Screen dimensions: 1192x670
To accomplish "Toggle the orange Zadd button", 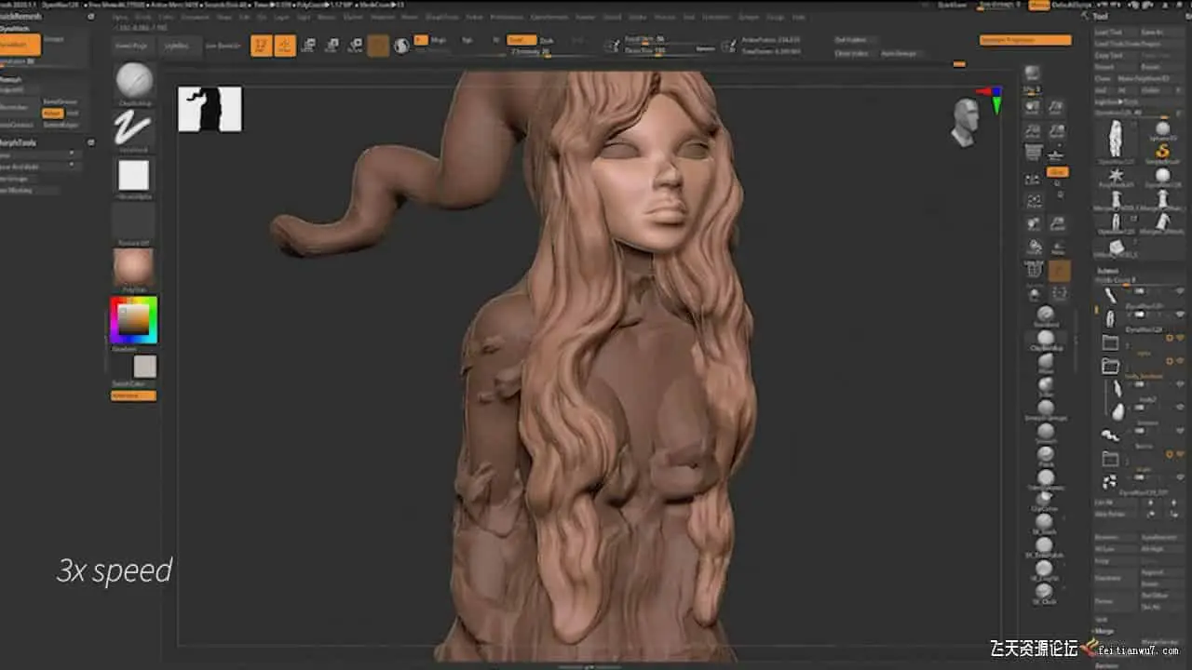I will point(521,40).
